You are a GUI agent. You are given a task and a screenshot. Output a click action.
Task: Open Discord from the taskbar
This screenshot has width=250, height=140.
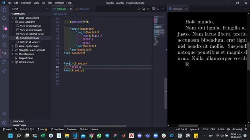pyautogui.click(x=139, y=136)
